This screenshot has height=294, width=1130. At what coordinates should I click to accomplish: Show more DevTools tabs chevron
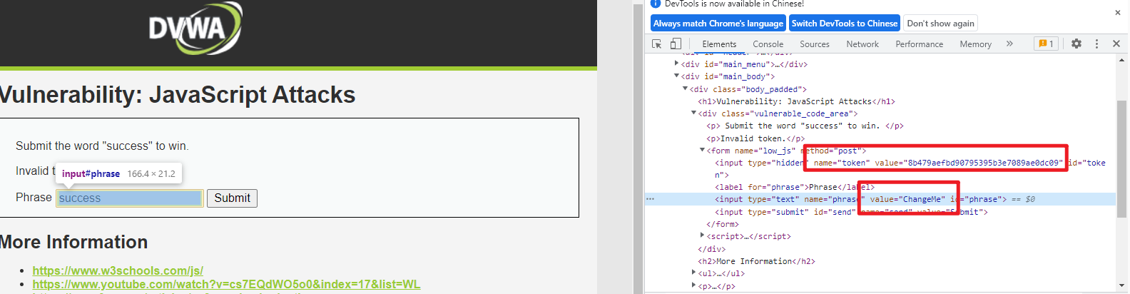point(1009,44)
